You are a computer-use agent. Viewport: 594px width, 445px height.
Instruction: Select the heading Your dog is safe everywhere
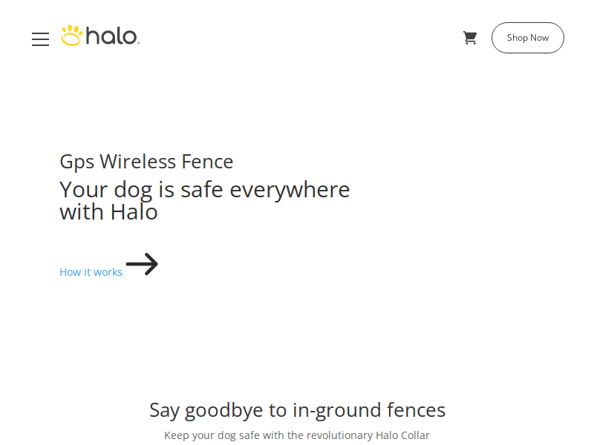pyautogui.click(x=204, y=200)
